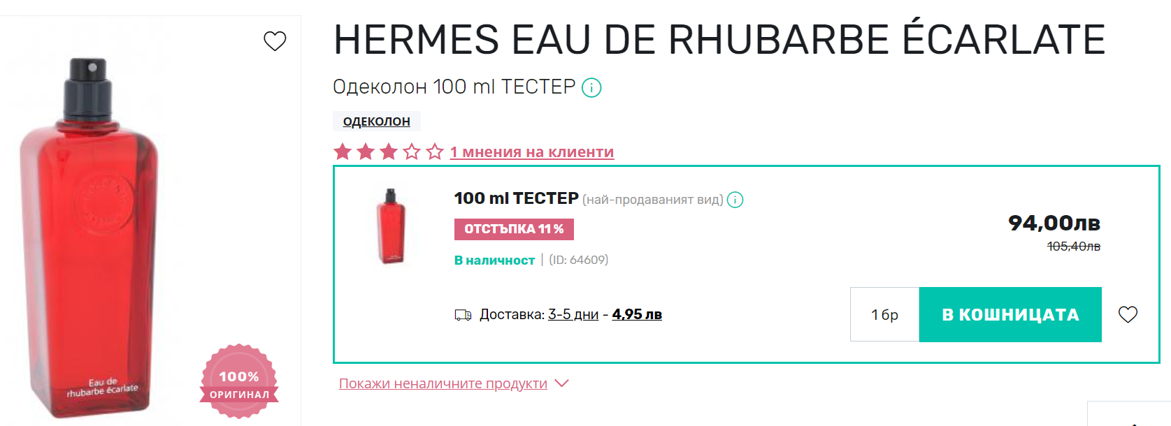Screen dimensions: 1171x426
Task: Open the ОДЕКОЛОН category tag
Action: coord(376,122)
